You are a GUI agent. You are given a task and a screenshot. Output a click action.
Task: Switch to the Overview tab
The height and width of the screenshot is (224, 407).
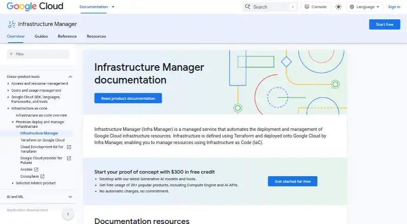click(x=16, y=36)
